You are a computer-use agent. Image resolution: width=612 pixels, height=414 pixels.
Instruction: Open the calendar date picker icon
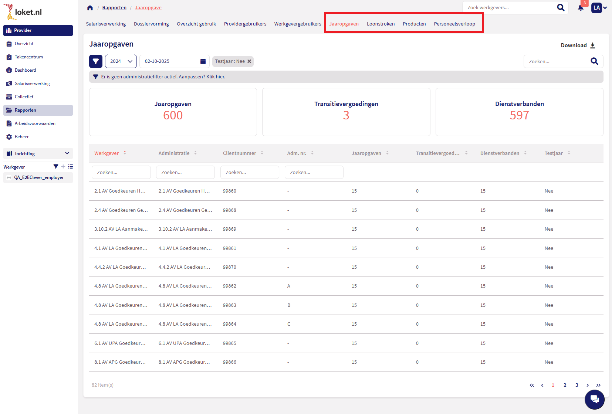(x=203, y=61)
